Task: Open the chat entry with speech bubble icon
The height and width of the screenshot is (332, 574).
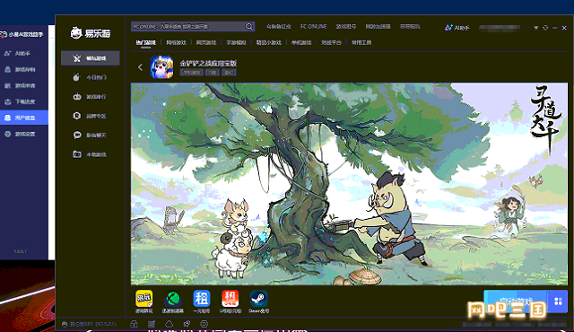Action: point(90,135)
